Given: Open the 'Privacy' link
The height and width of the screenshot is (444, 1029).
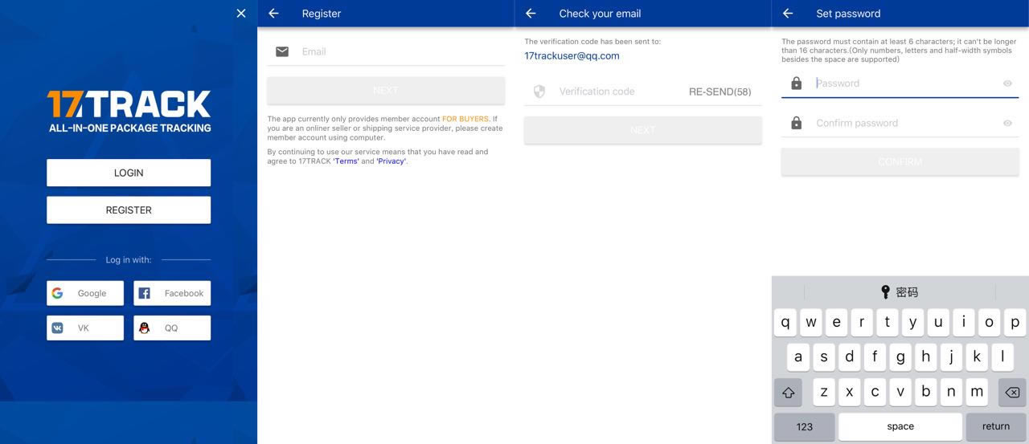Looking at the screenshot, I should coord(391,161).
